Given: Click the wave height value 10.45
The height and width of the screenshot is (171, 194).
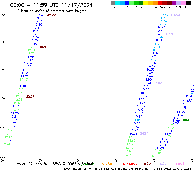Looking at the screenshot, I should 161,27.
